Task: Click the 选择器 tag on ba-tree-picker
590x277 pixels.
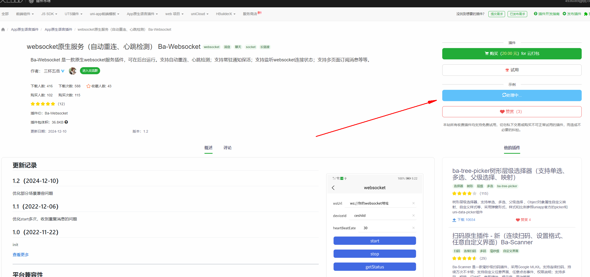Action: [x=458, y=186]
